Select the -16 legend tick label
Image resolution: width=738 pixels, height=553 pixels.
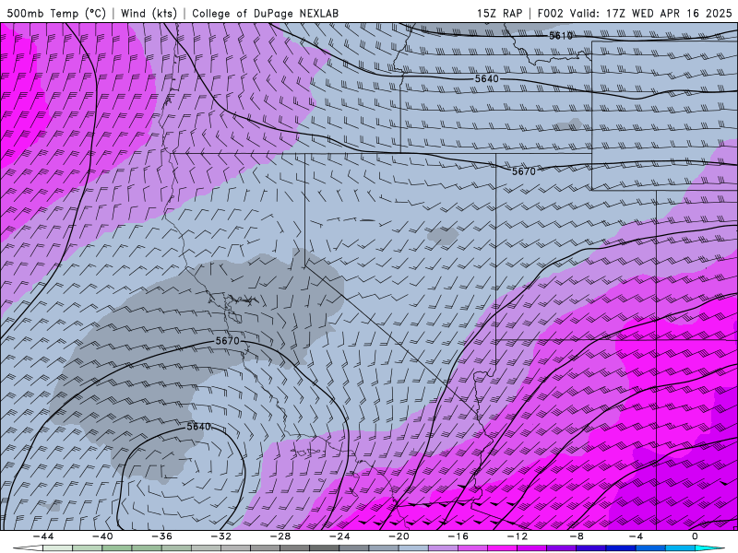(458, 536)
